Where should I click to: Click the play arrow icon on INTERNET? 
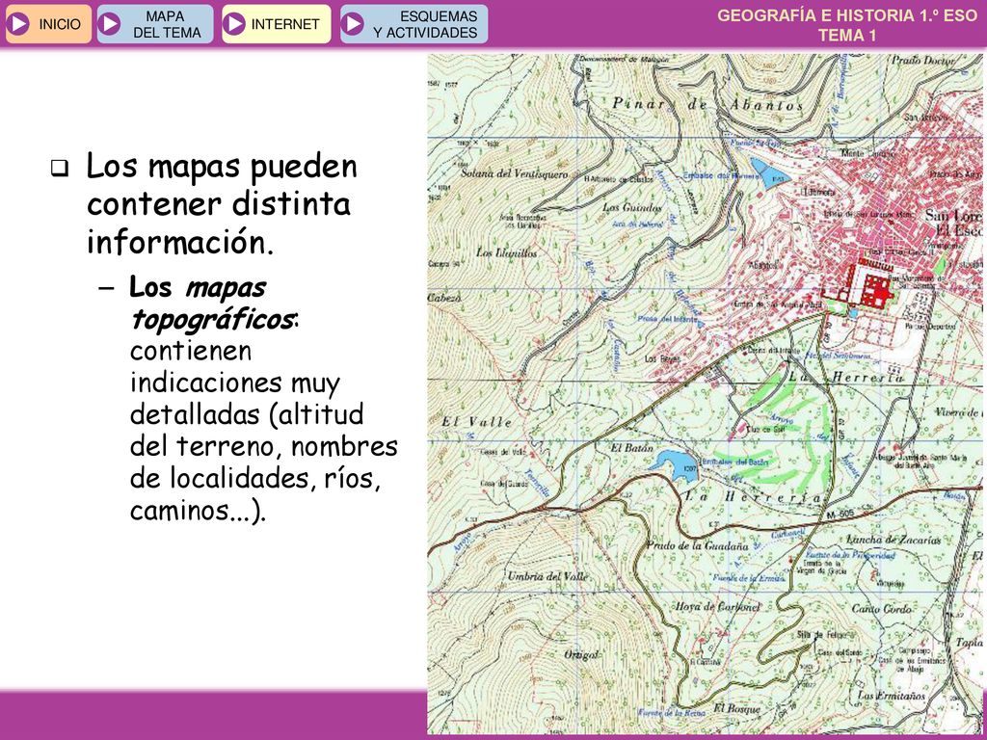[x=234, y=24]
